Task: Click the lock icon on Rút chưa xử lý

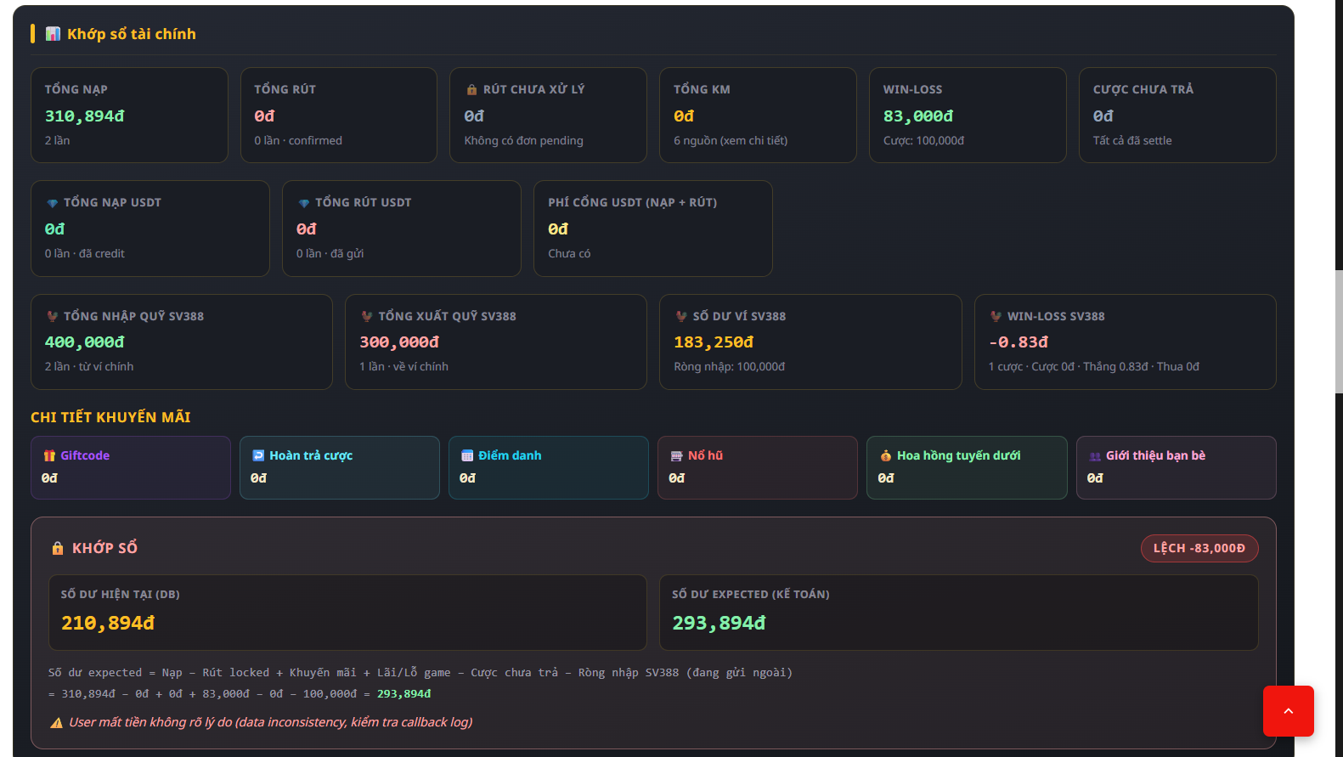Action: click(x=471, y=89)
